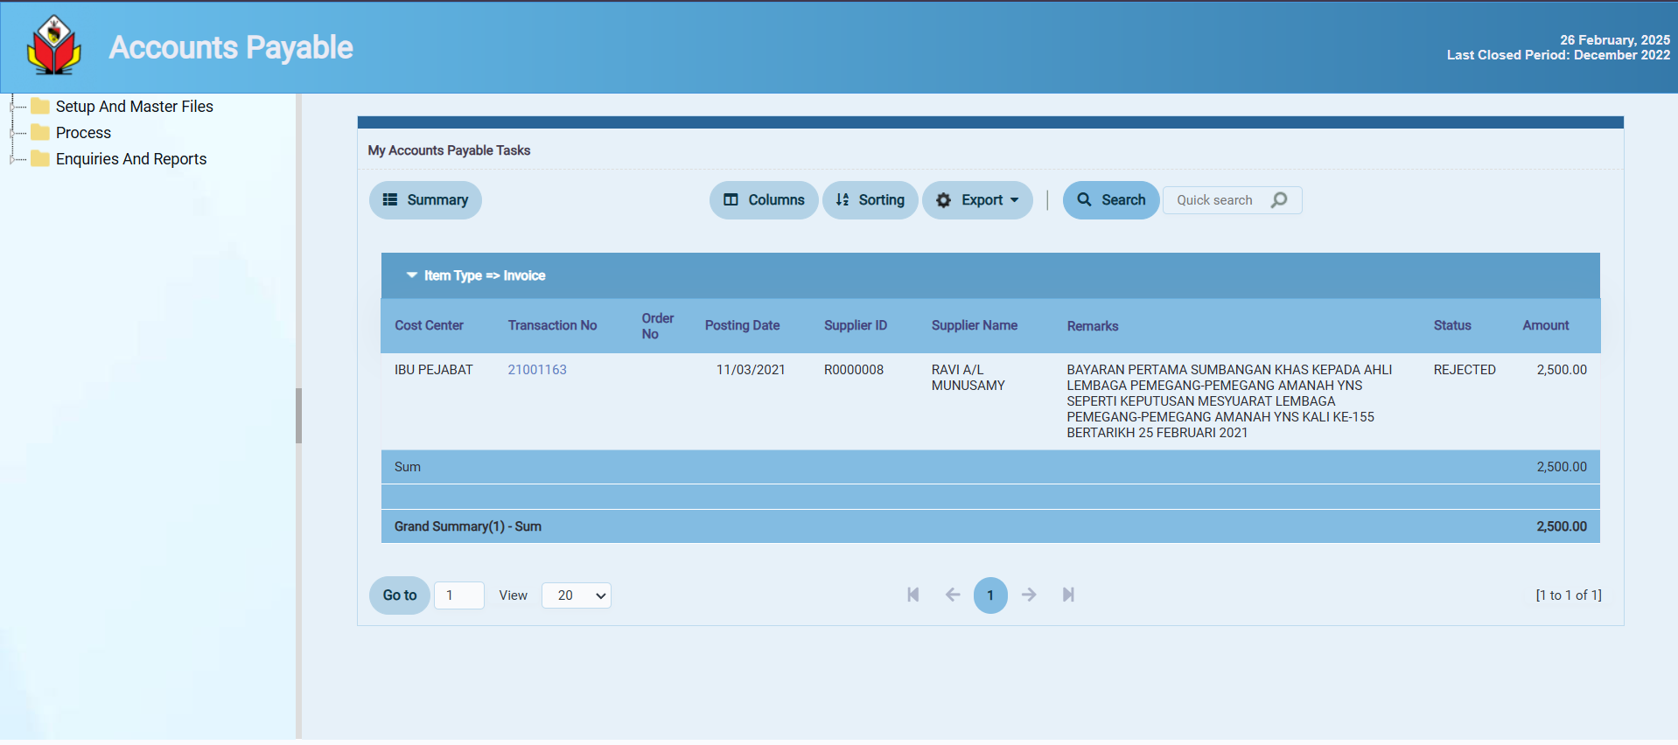Click the Summary button
Screen dimensions: 1678x745
(425, 200)
